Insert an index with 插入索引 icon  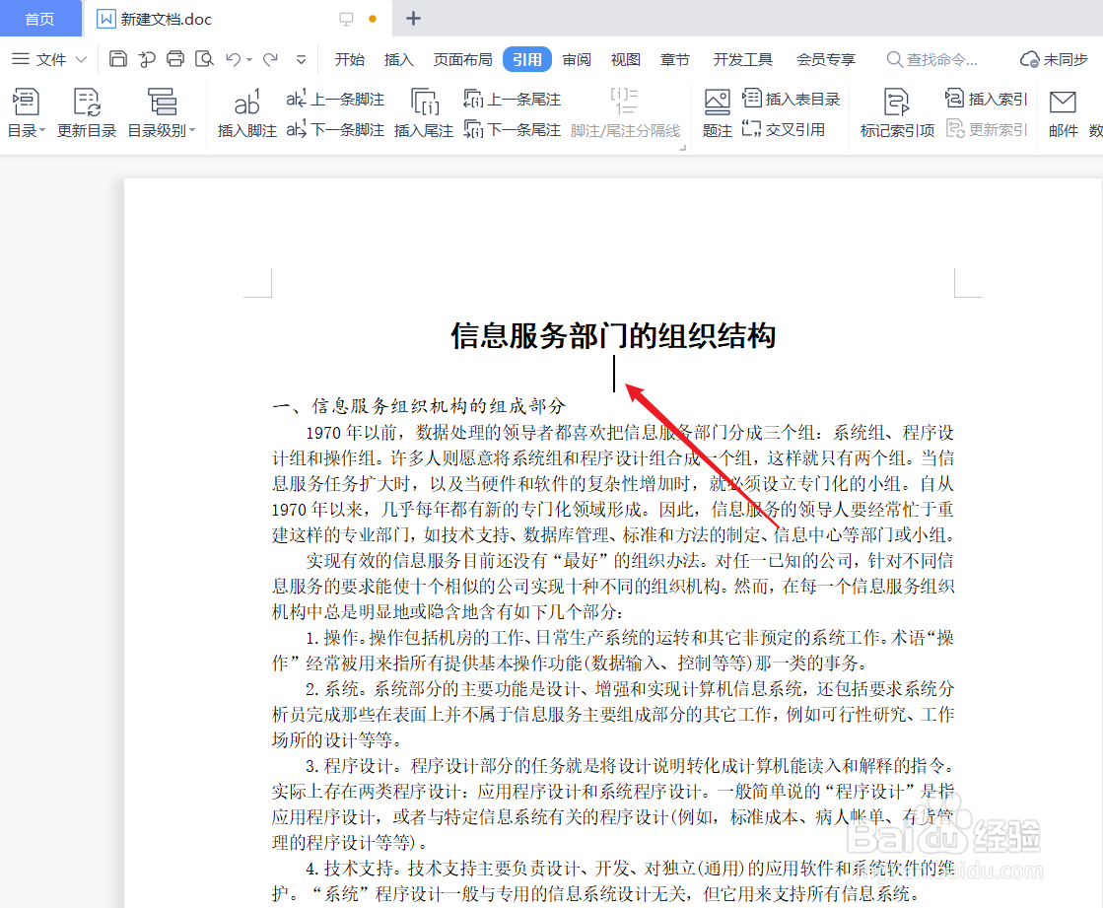(x=985, y=99)
